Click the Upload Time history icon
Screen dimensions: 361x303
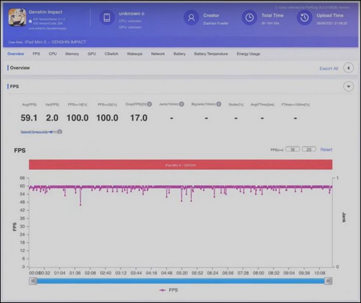coord(304,18)
